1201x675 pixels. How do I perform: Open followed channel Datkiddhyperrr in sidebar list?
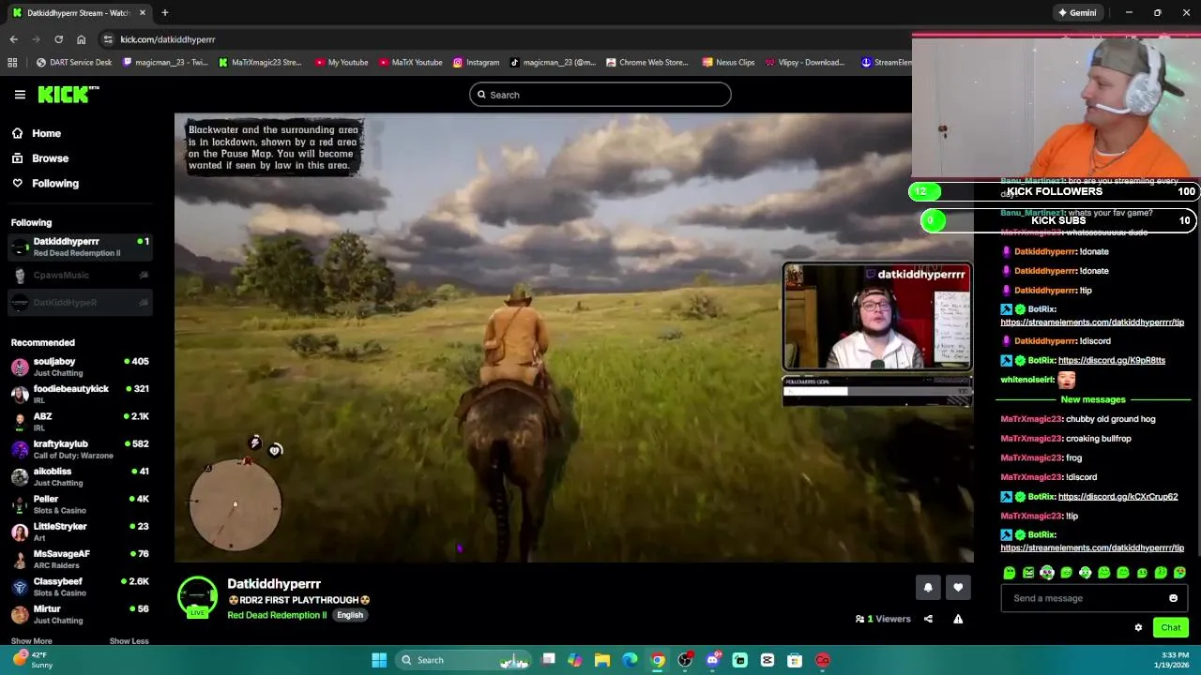pos(80,247)
